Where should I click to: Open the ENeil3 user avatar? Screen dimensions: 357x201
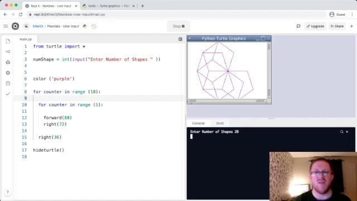(x=26, y=26)
